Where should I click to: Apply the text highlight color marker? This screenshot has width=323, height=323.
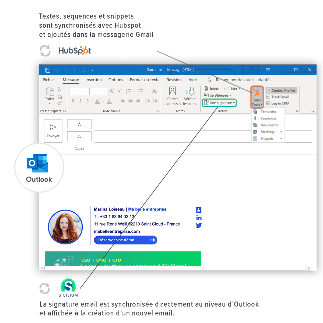(x=97, y=101)
